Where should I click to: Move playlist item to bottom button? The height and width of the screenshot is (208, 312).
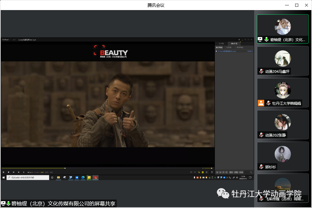click(227, 172)
